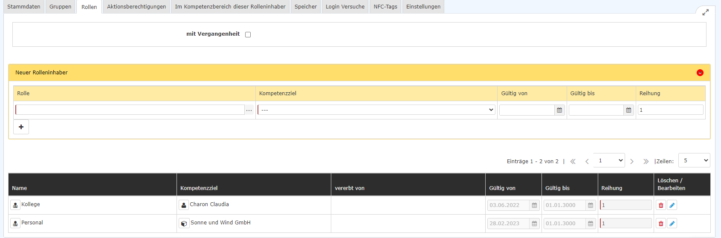This screenshot has width=721, height=238.
Task: Click Charon Claudia in Kompetenzziel column
Action: (209, 204)
